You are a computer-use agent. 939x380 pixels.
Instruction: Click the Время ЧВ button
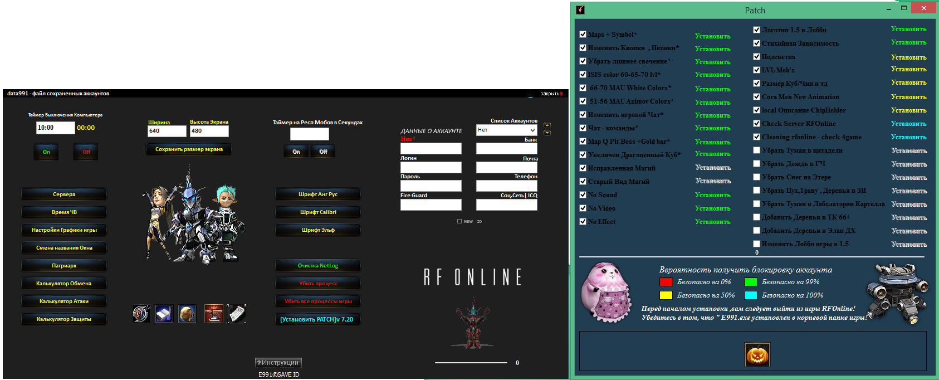(64, 212)
